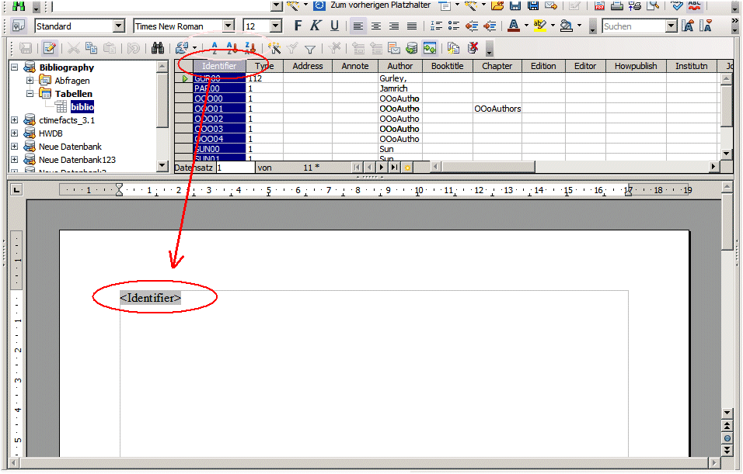Sort descending with the Z-A icon

tap(249, 48)
